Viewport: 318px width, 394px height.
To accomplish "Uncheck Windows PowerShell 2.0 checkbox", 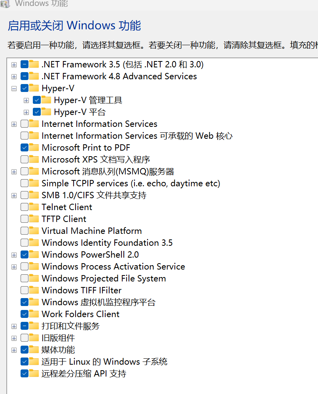I will click(x=25, y=254).
